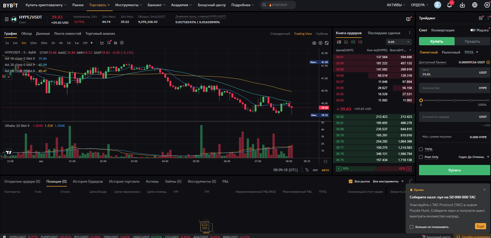This screenshot has width=491, height=238.
Task: Click the 100% end of amount slider
Action: click(x=488, y=100)
